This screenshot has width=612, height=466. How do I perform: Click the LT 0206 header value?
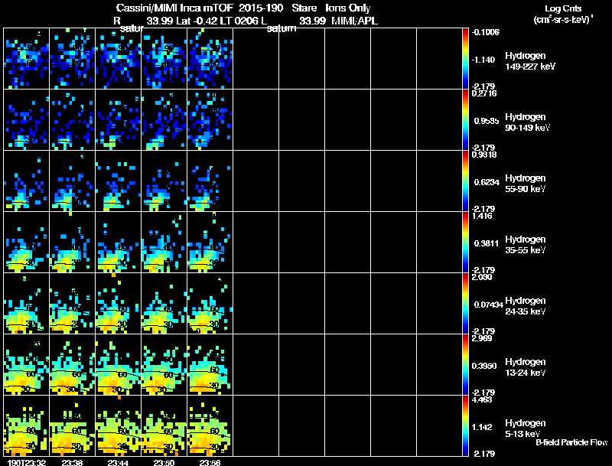click(x=240, y=21)
